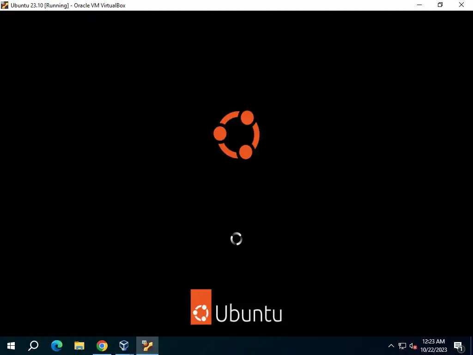Open File Explorer from the taskbar

(79, 346)
